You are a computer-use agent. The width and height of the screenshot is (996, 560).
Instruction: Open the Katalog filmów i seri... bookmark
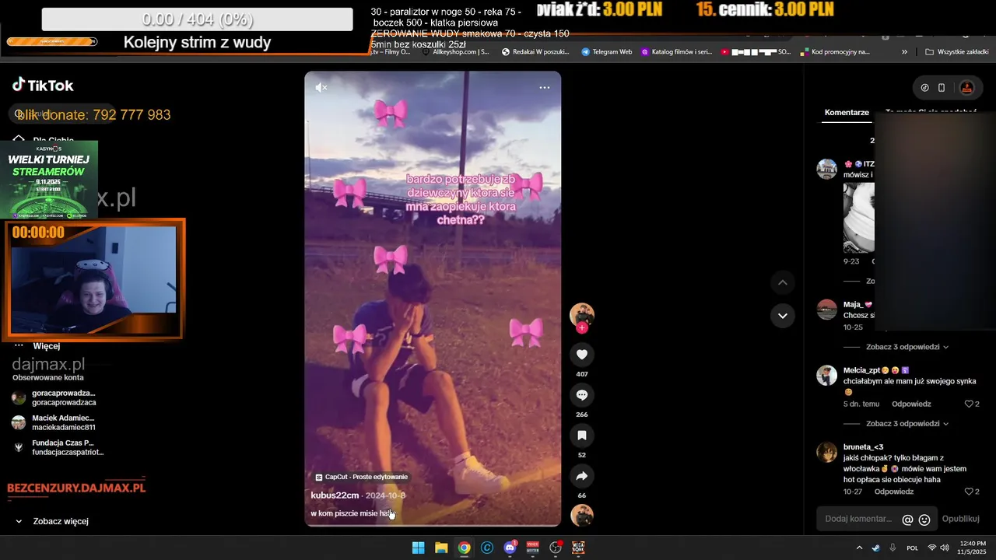pyautogui.click(x=676, y=52)
